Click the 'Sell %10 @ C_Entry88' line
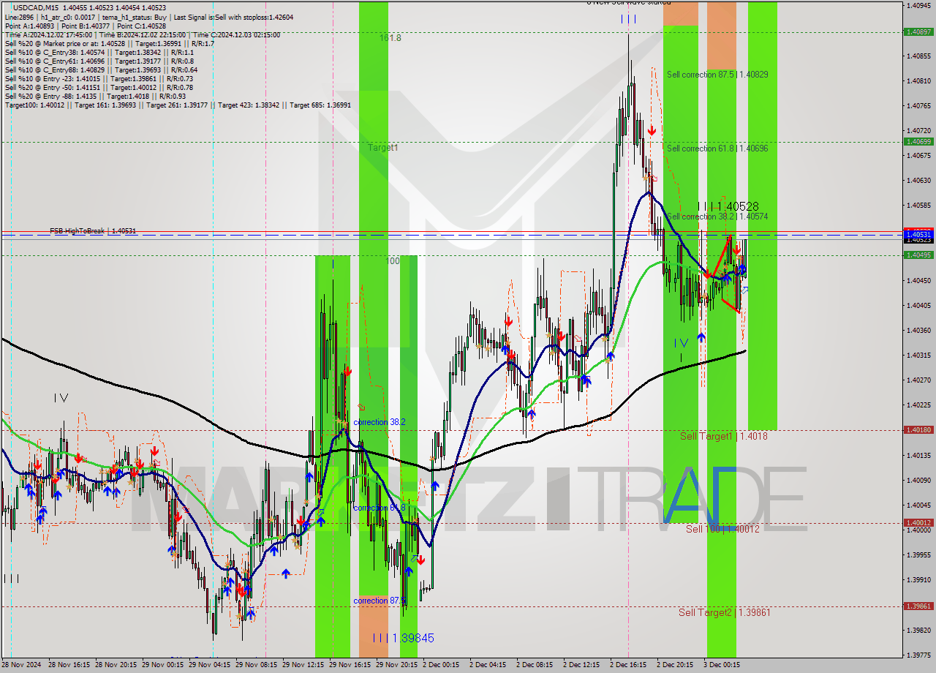936x673 pixels. click(x=100, y=69)
